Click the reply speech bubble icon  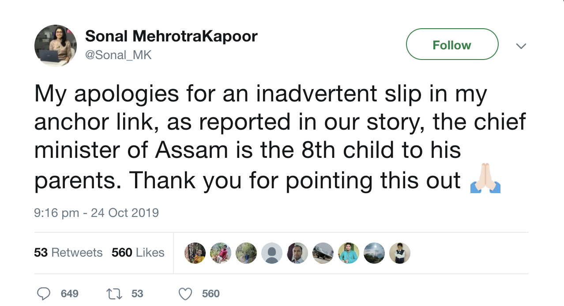[x=43, y=294]
